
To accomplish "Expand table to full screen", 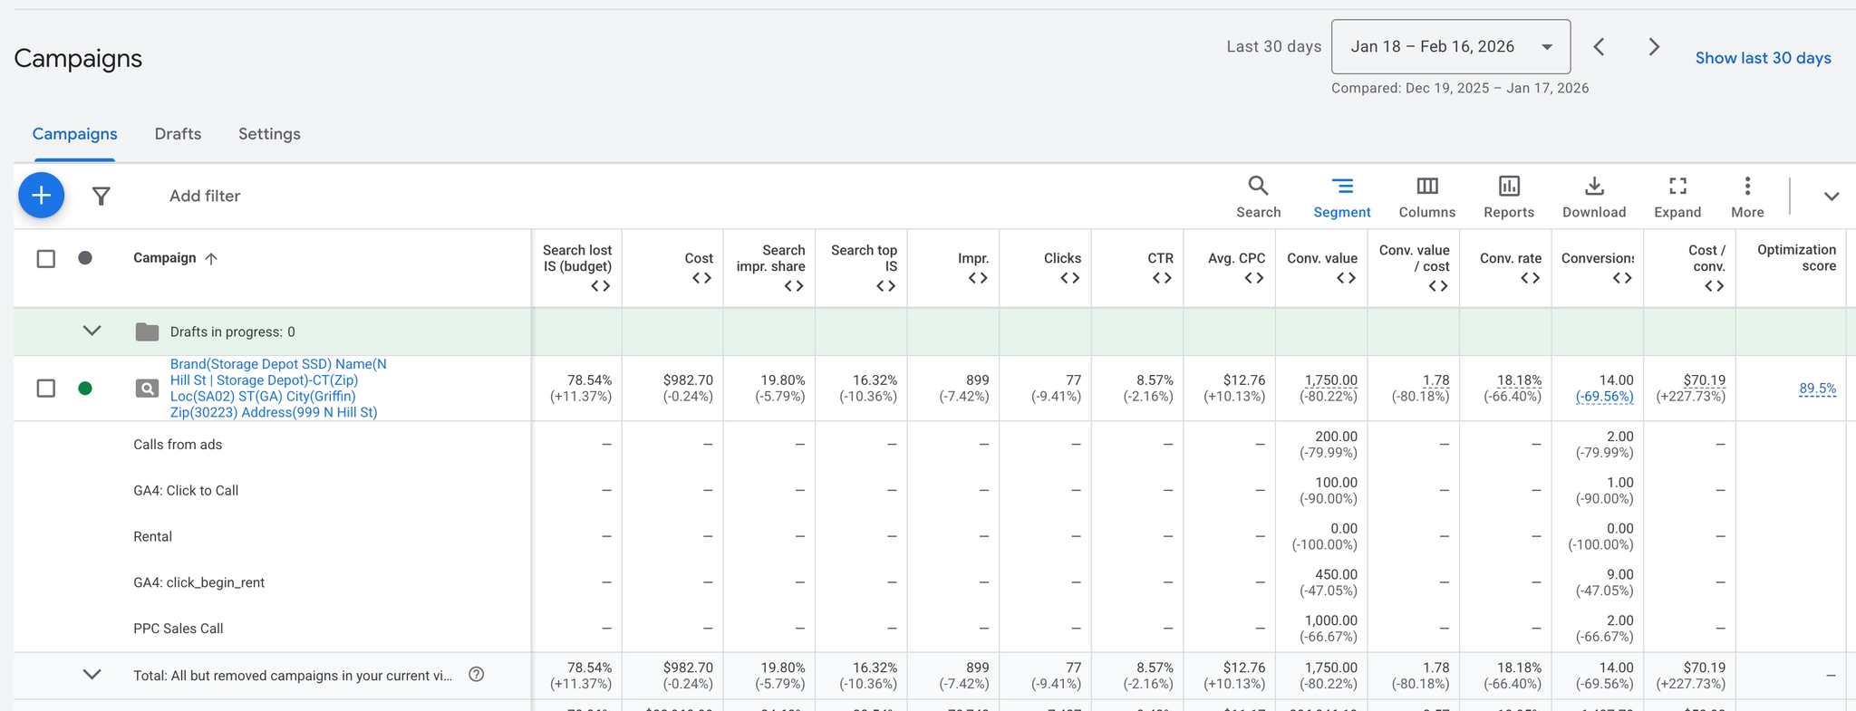I will 1677,197.
